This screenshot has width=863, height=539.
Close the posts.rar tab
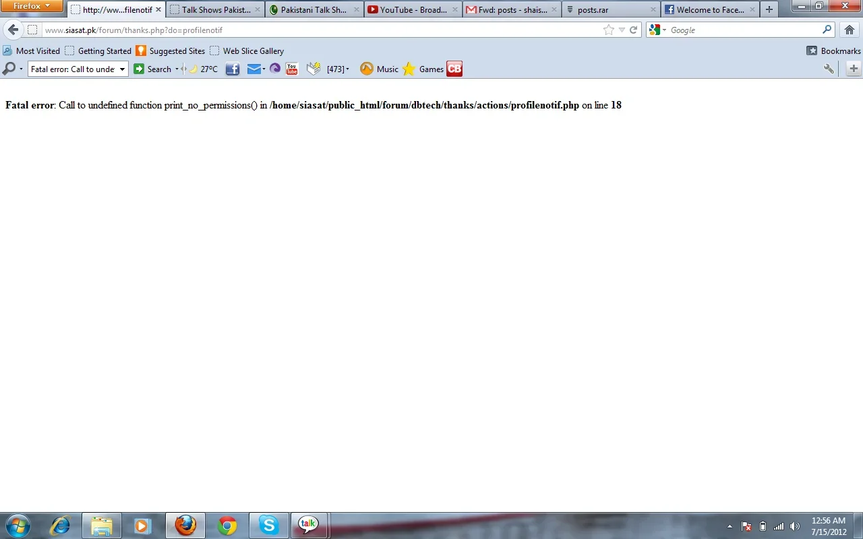pyautogui.click(x=653, y=9)
